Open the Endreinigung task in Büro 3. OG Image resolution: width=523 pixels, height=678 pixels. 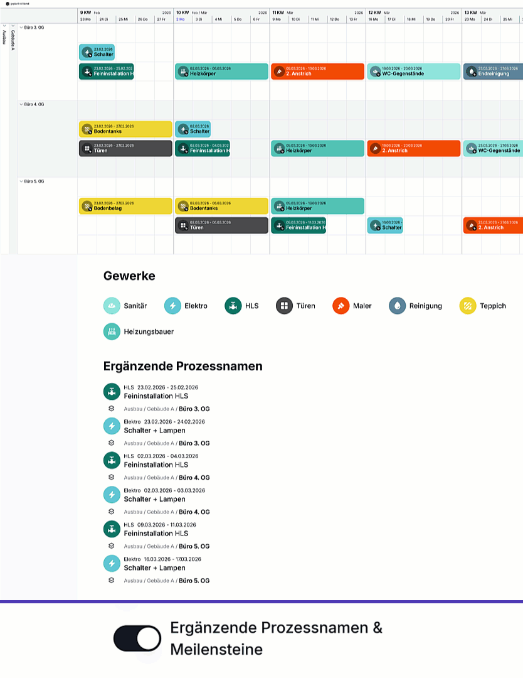493,72
